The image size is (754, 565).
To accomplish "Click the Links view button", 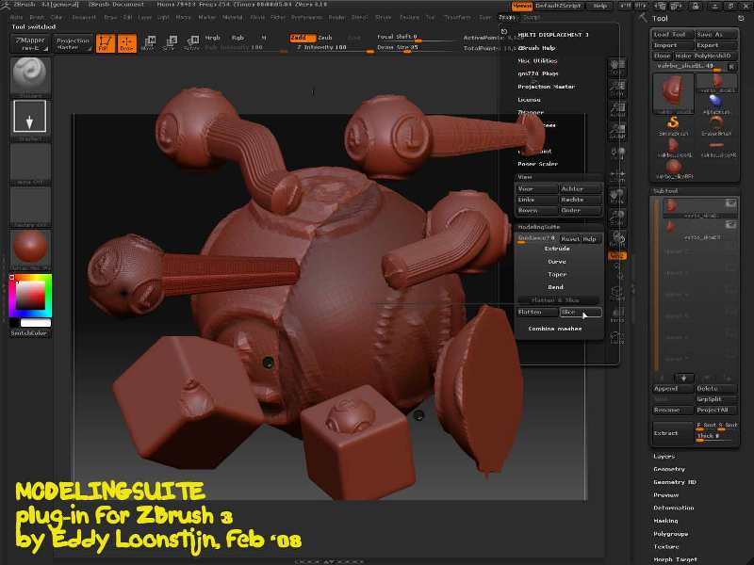I will pyautogui.click(x=536, y=200).
